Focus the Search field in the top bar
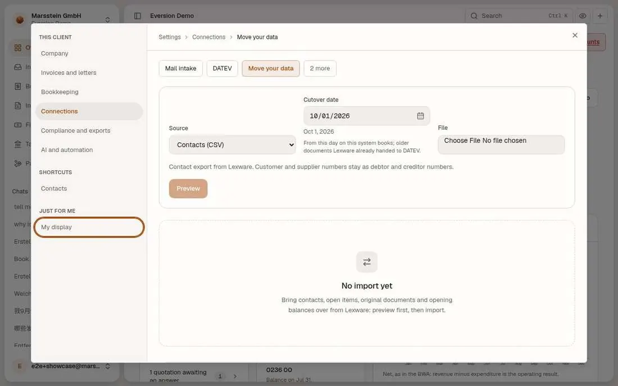The width and height of the screenshot is (618, 386). click(x=518, y=16)
